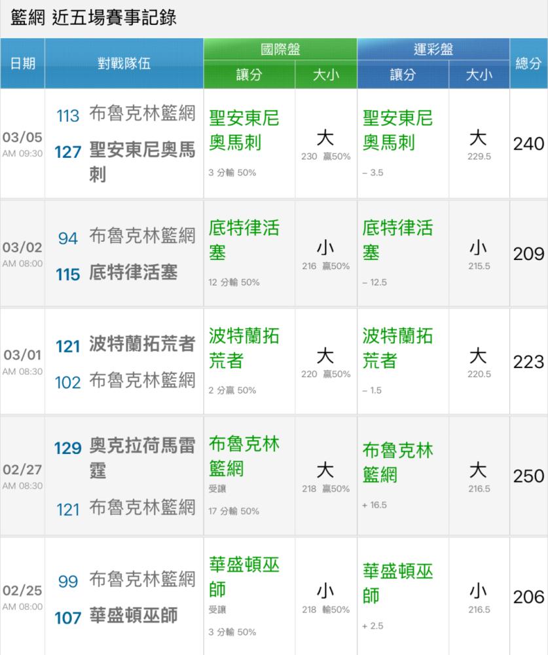Click 聖安東尼奧馬刺 team name in 03/05 matchup
The width and height of the screenshot is (548, 655).
click(x=142, y=162)
